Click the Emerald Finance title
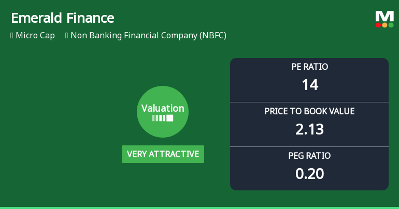The height and width of the screenshot is (209, 399). (x=62, y=19)
